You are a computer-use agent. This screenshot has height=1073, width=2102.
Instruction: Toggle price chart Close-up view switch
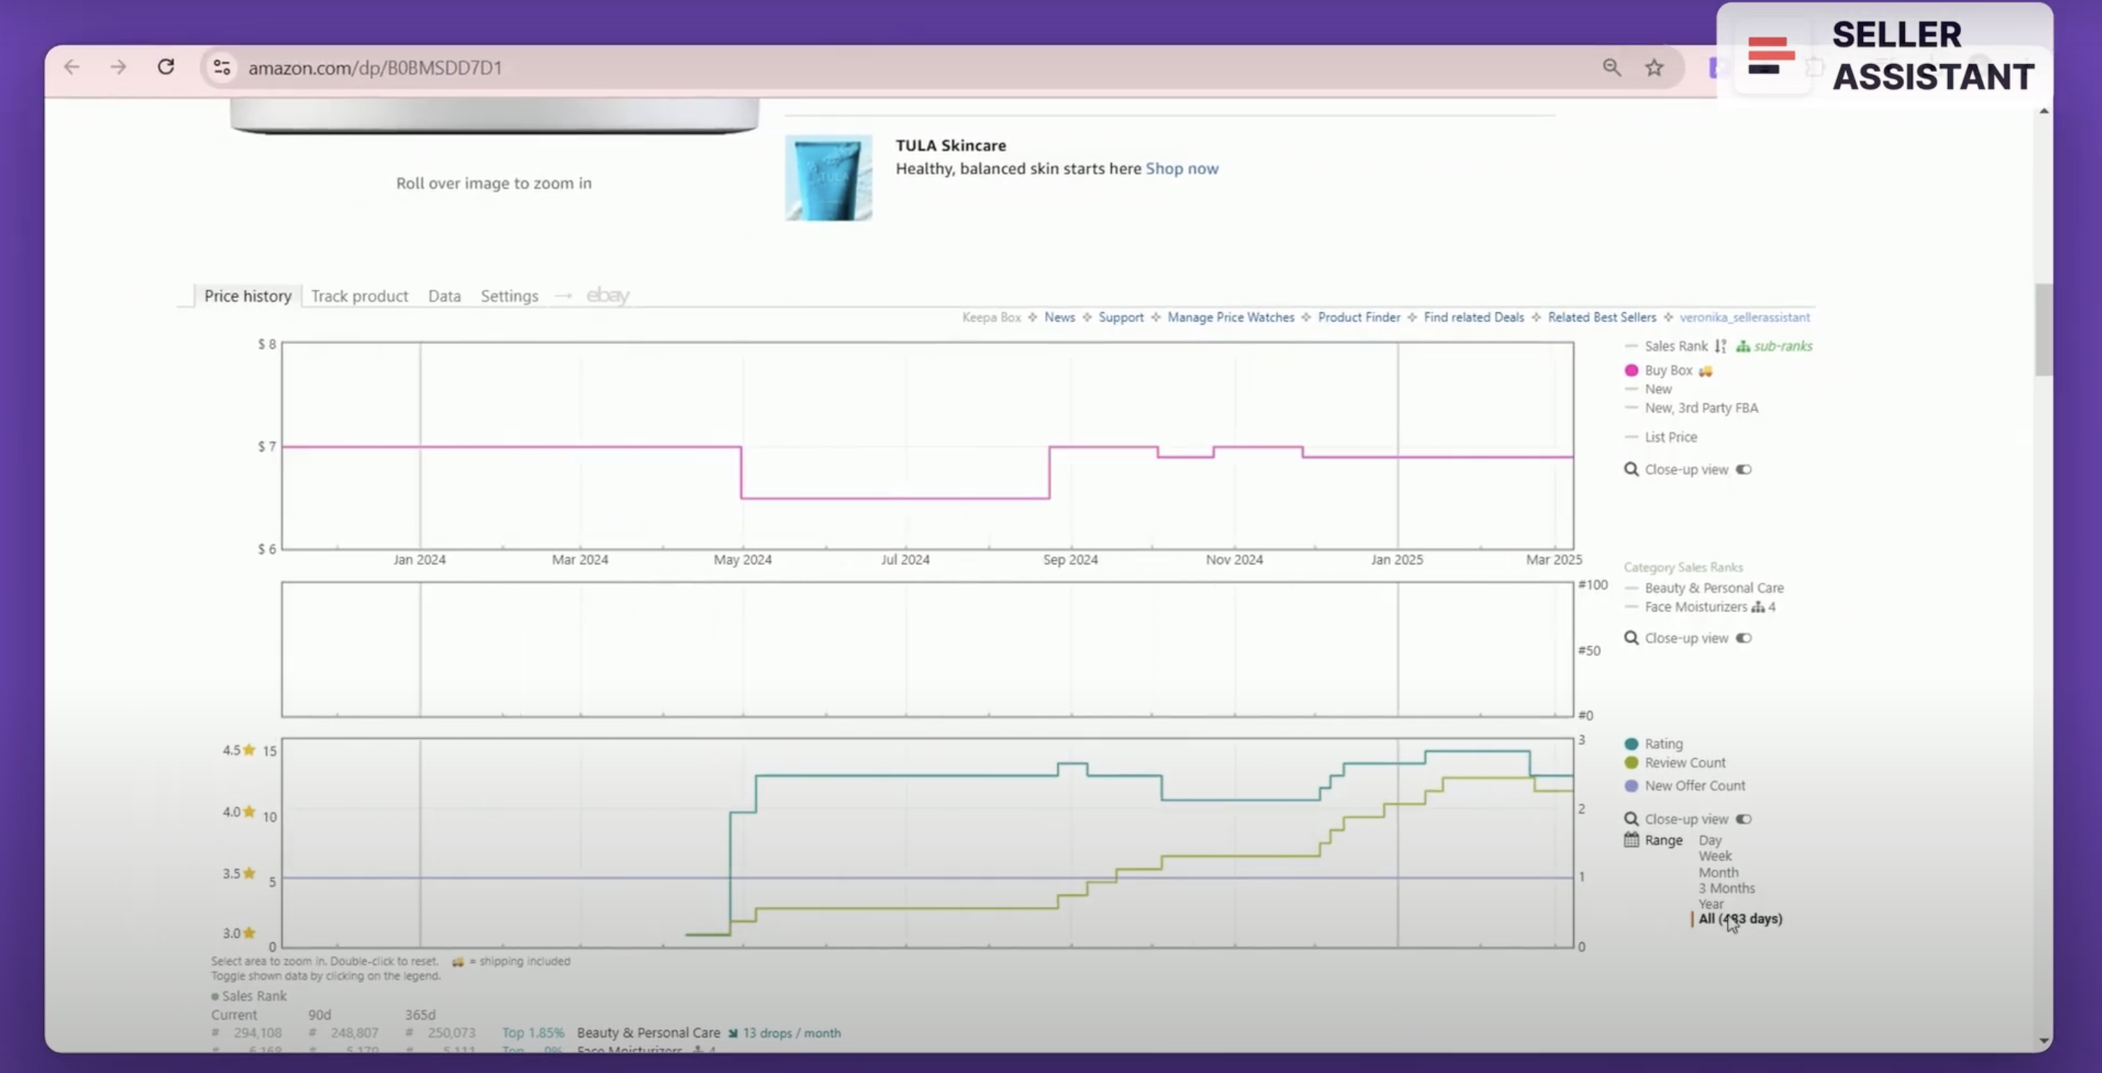(x=1744, y=469)
